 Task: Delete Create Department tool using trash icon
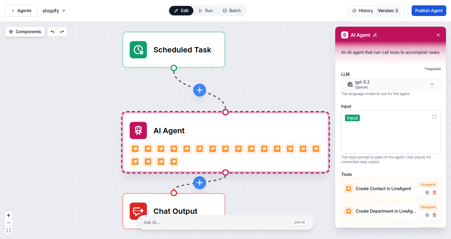click(434, 215)
